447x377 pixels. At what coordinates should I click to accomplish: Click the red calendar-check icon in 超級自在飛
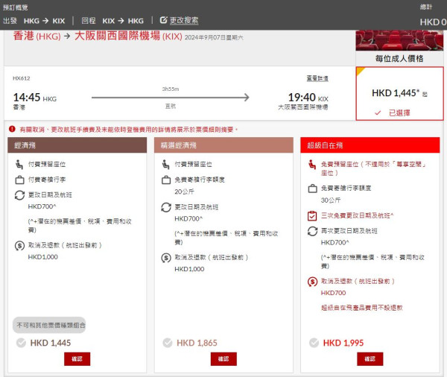pyautogui.click(x=312, y=215)
